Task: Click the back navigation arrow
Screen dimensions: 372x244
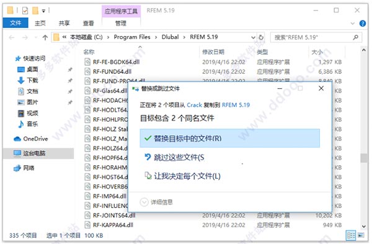Action: tap(12, 37)
